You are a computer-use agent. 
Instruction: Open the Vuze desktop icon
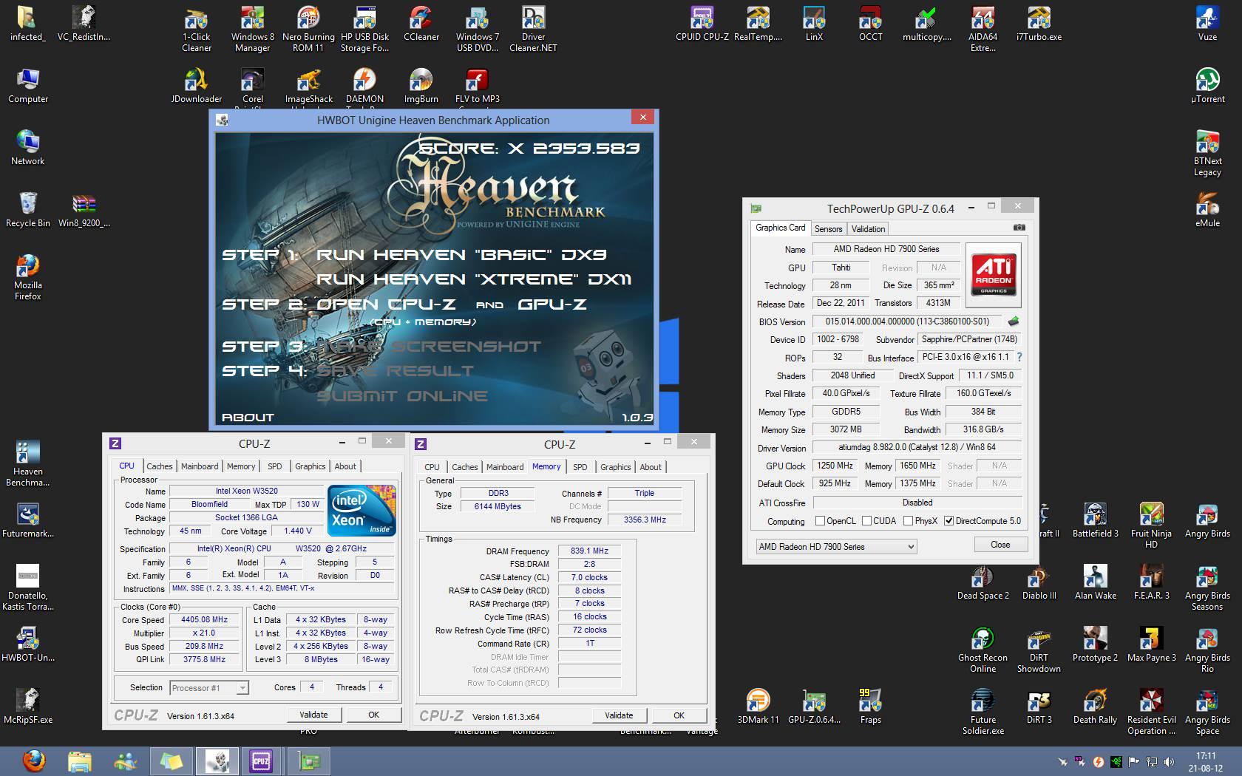[x=1207, y=24]
